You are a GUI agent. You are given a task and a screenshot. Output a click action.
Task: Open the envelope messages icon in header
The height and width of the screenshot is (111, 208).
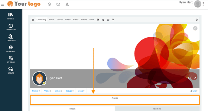tap(58, 4)
